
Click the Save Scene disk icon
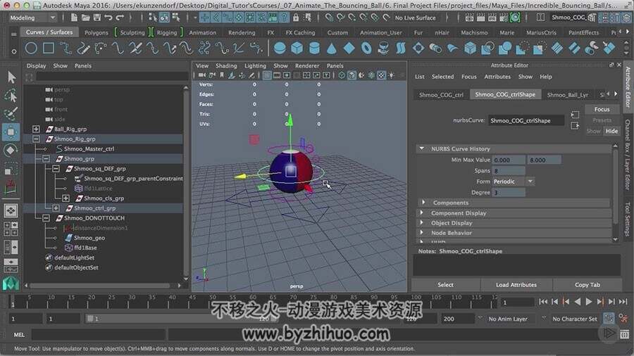pos(97,18)
